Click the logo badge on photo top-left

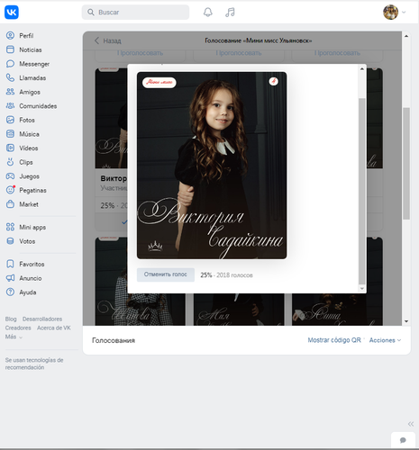[x=159, y=83]
